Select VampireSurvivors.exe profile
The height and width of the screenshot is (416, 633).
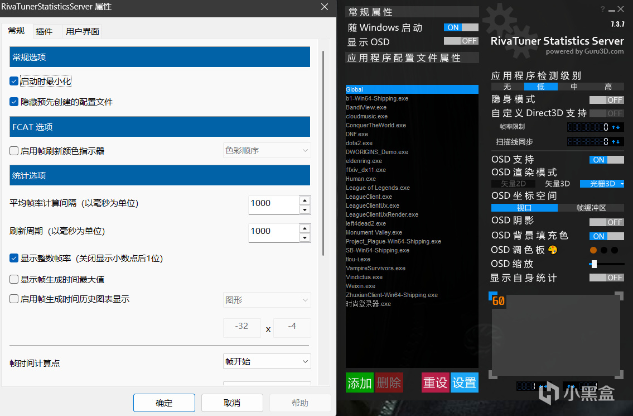412,268
